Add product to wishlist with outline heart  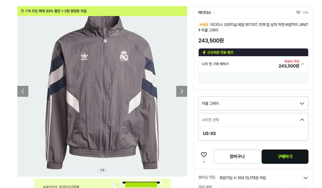click(x=204, y=155)
